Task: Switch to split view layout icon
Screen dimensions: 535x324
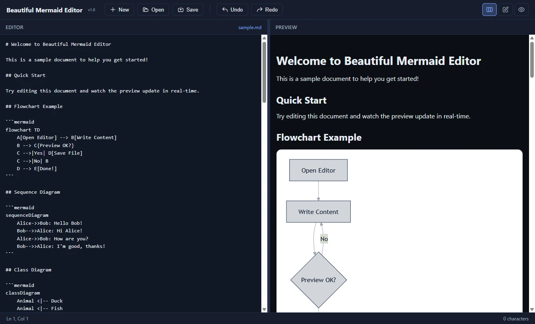Action: click(489, 10)
